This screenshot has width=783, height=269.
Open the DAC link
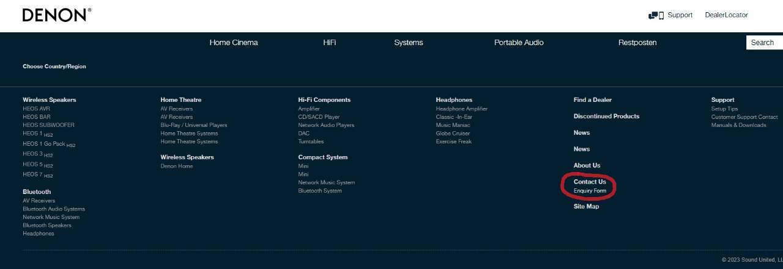(x=303, y=134)
